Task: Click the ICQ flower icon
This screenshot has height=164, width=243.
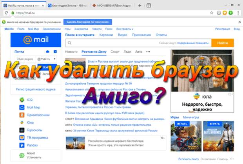Action: 22,100
